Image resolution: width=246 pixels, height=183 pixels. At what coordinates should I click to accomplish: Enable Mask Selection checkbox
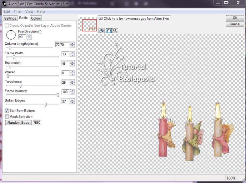(x=7, y=117)
